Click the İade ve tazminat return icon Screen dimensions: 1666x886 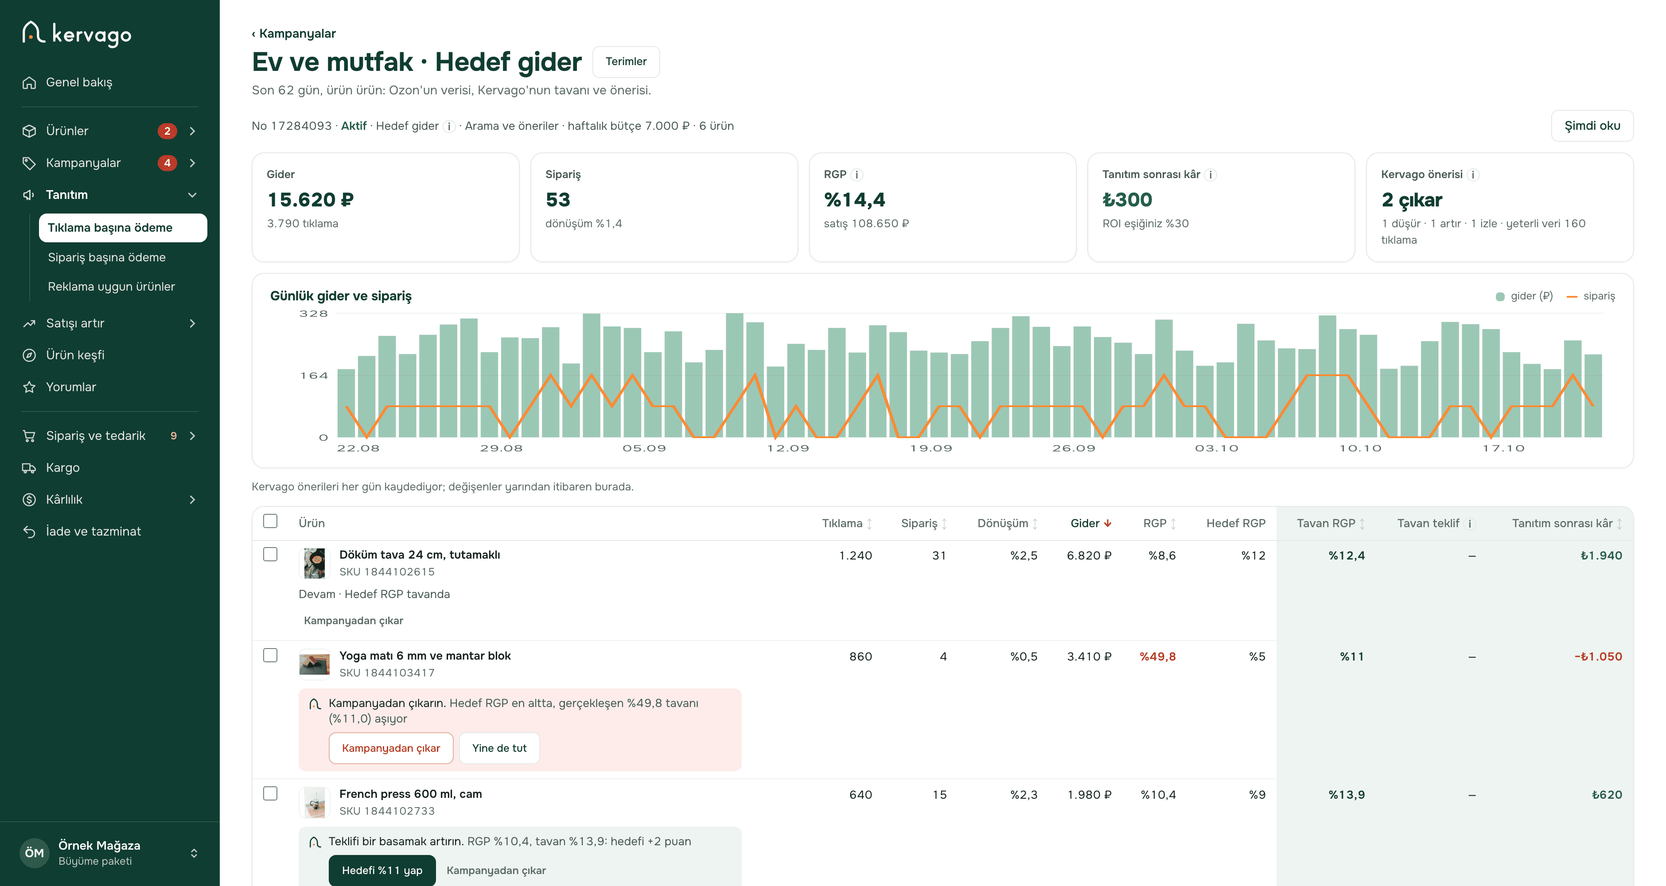(x=29, y=532)
